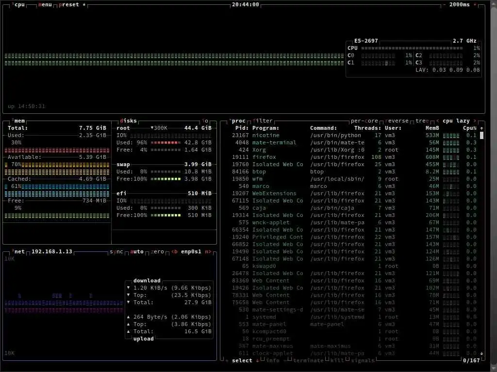This screenshot has height=372, width=497.
Task: Click info at bottom of proc box
Action: [x=273, y=360]
